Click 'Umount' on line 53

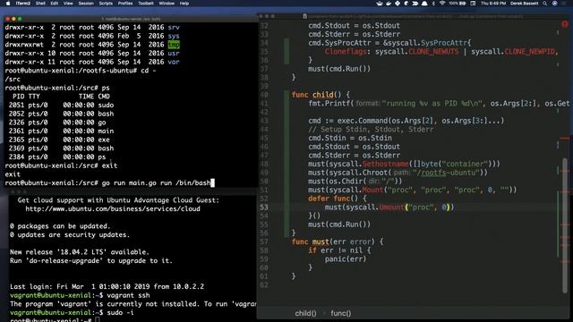(x=391, y=208)
